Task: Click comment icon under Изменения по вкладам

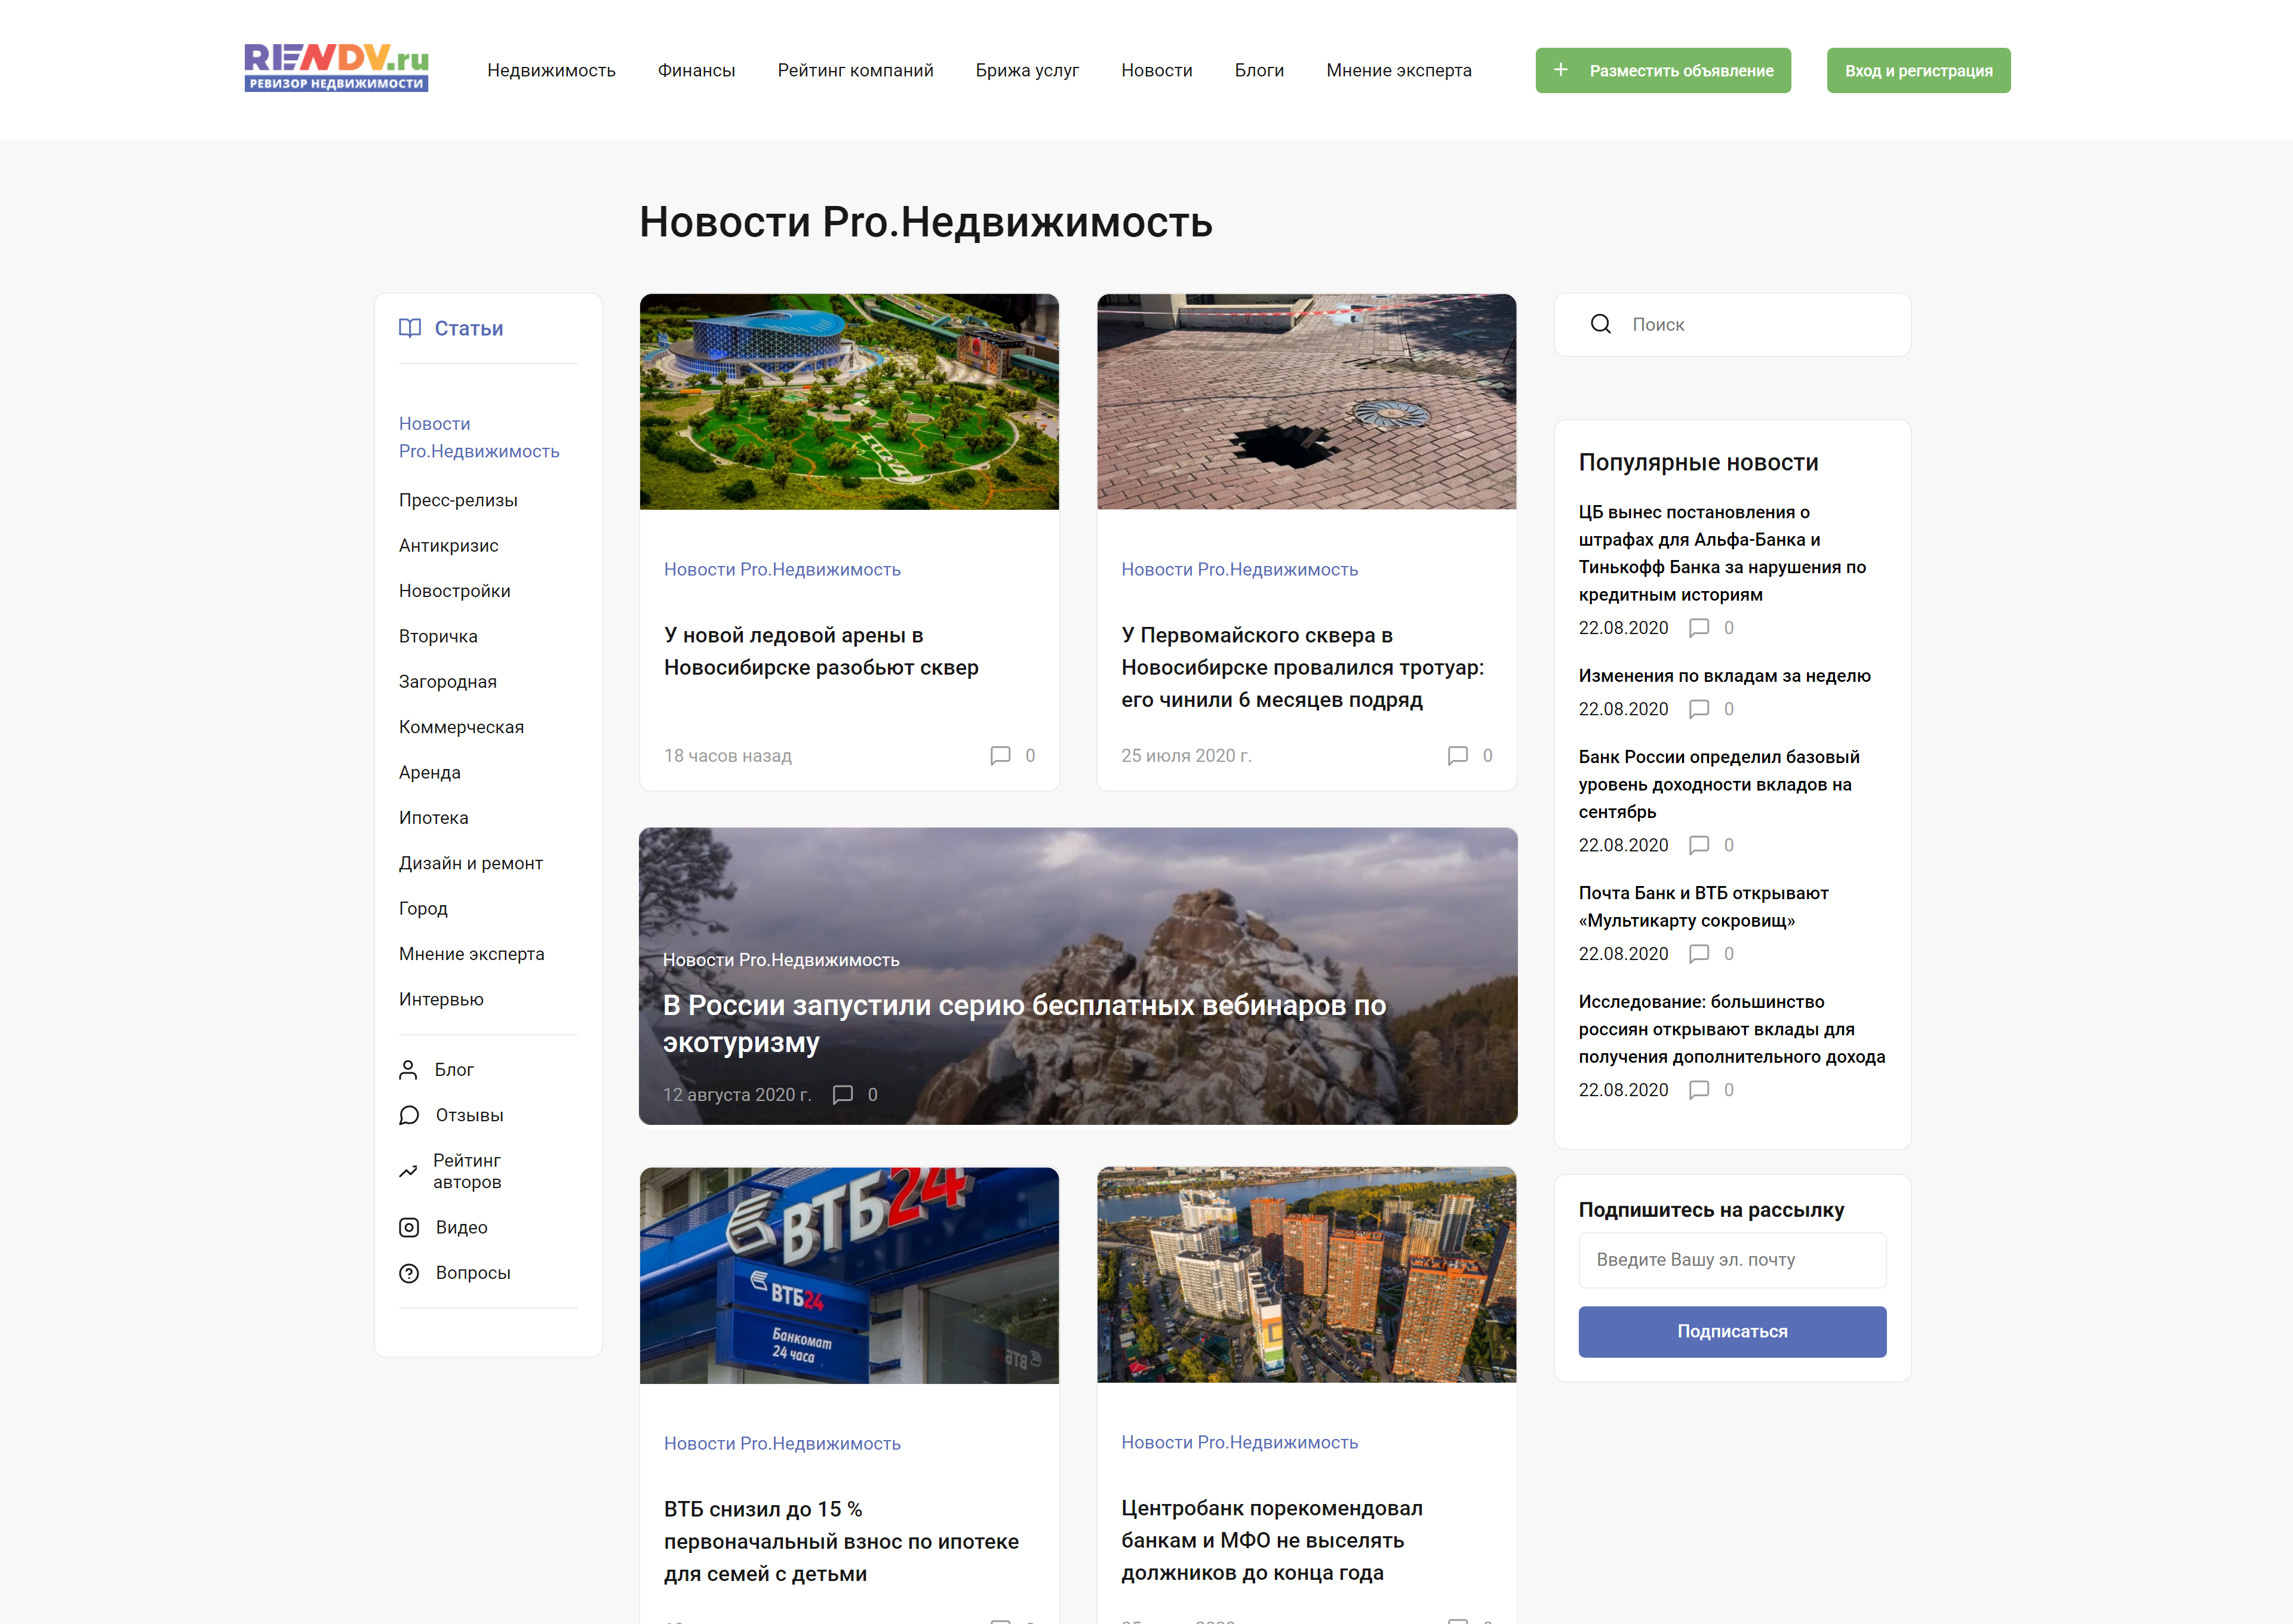Action: (1698, 709)
